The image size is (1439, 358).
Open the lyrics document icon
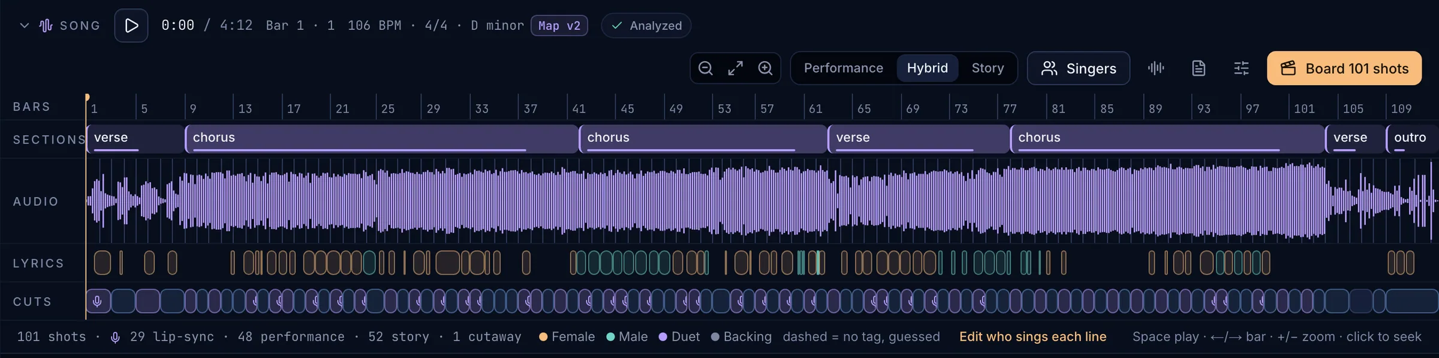pos(1199,68)
